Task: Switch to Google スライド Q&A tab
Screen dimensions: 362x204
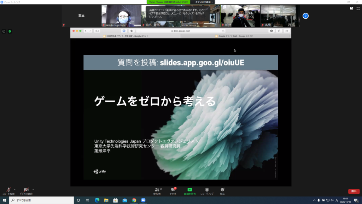Action: pyautogui.click(x=234, y=36)
